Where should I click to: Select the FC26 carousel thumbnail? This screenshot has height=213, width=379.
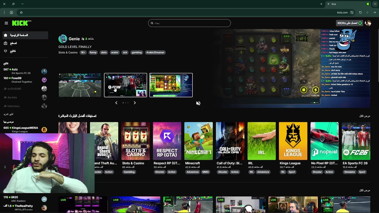126,85
